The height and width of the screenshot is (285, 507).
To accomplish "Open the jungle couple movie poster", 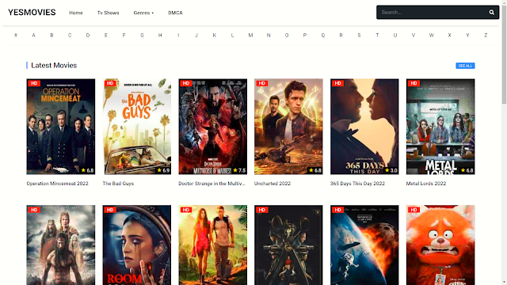I will (213, 245).
